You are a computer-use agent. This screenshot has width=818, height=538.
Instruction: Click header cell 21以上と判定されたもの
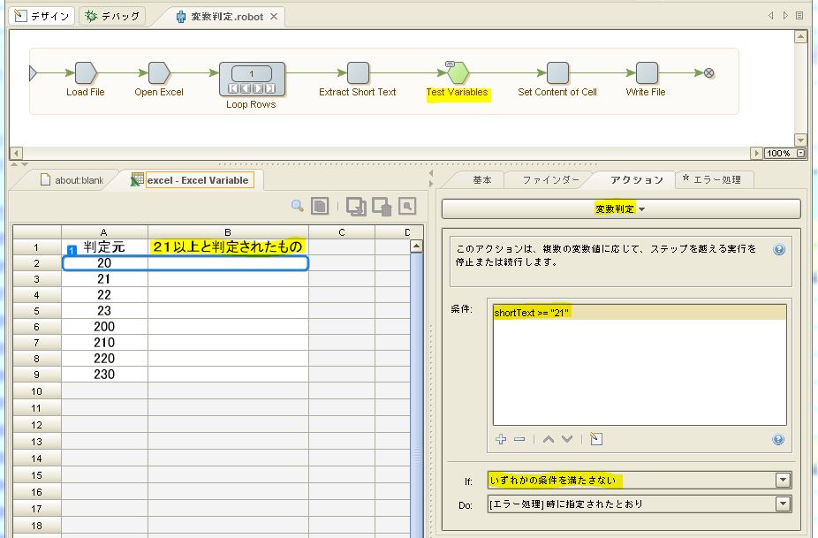228,247
